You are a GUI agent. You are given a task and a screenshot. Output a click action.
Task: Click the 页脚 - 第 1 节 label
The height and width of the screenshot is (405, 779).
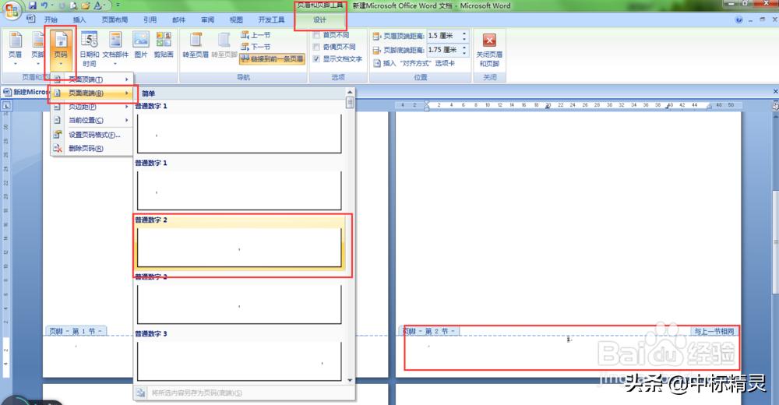[76, 332]
